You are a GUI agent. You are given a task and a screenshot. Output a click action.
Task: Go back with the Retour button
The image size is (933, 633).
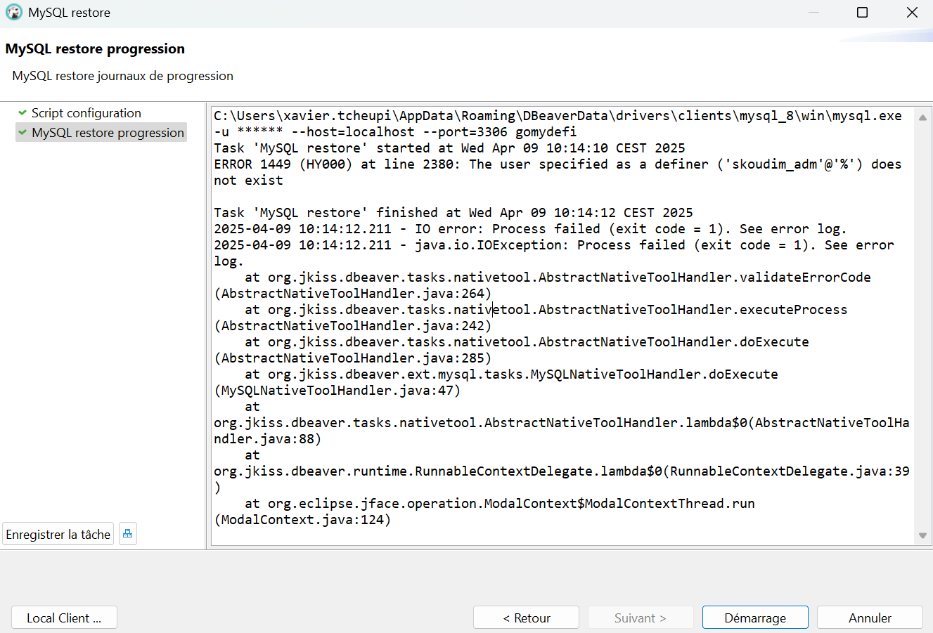[x=526, y=618]
